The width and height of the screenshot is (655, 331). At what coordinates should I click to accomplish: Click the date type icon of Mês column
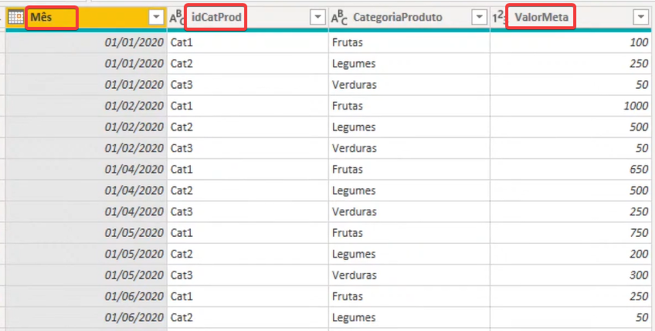16,17
